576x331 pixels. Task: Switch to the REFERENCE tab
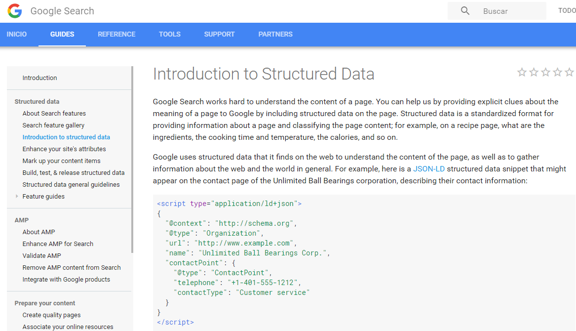pyautogui.click(x=116, y=34)
